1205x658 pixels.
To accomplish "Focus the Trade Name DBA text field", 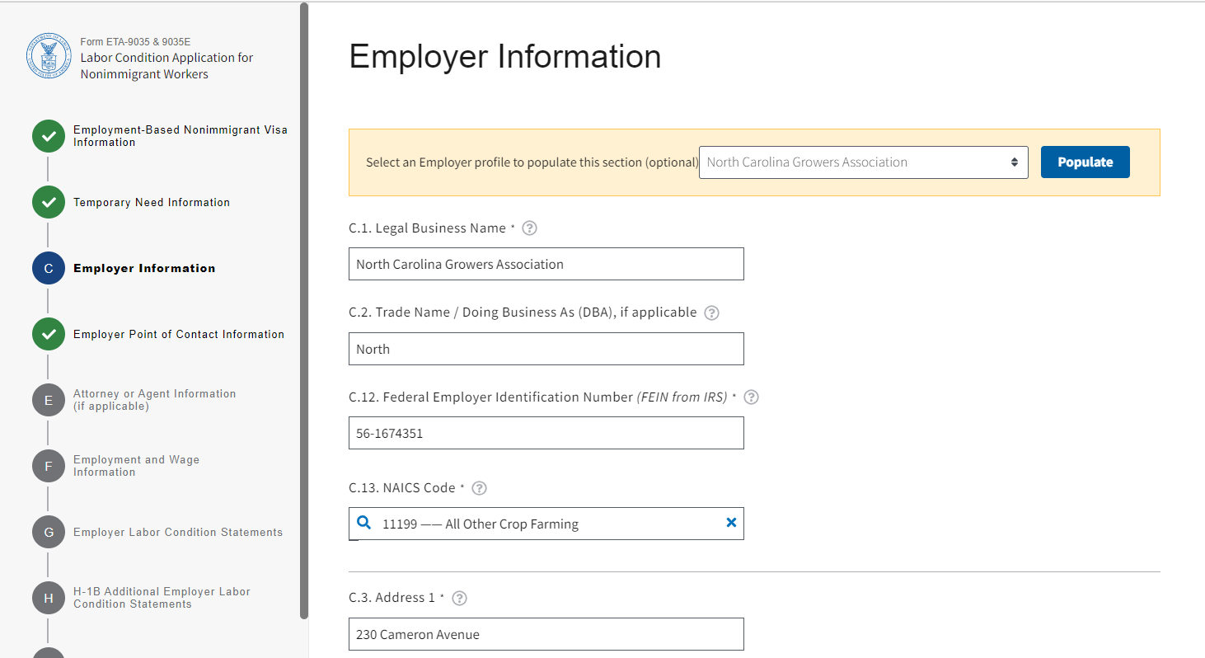I will (546, 350).
